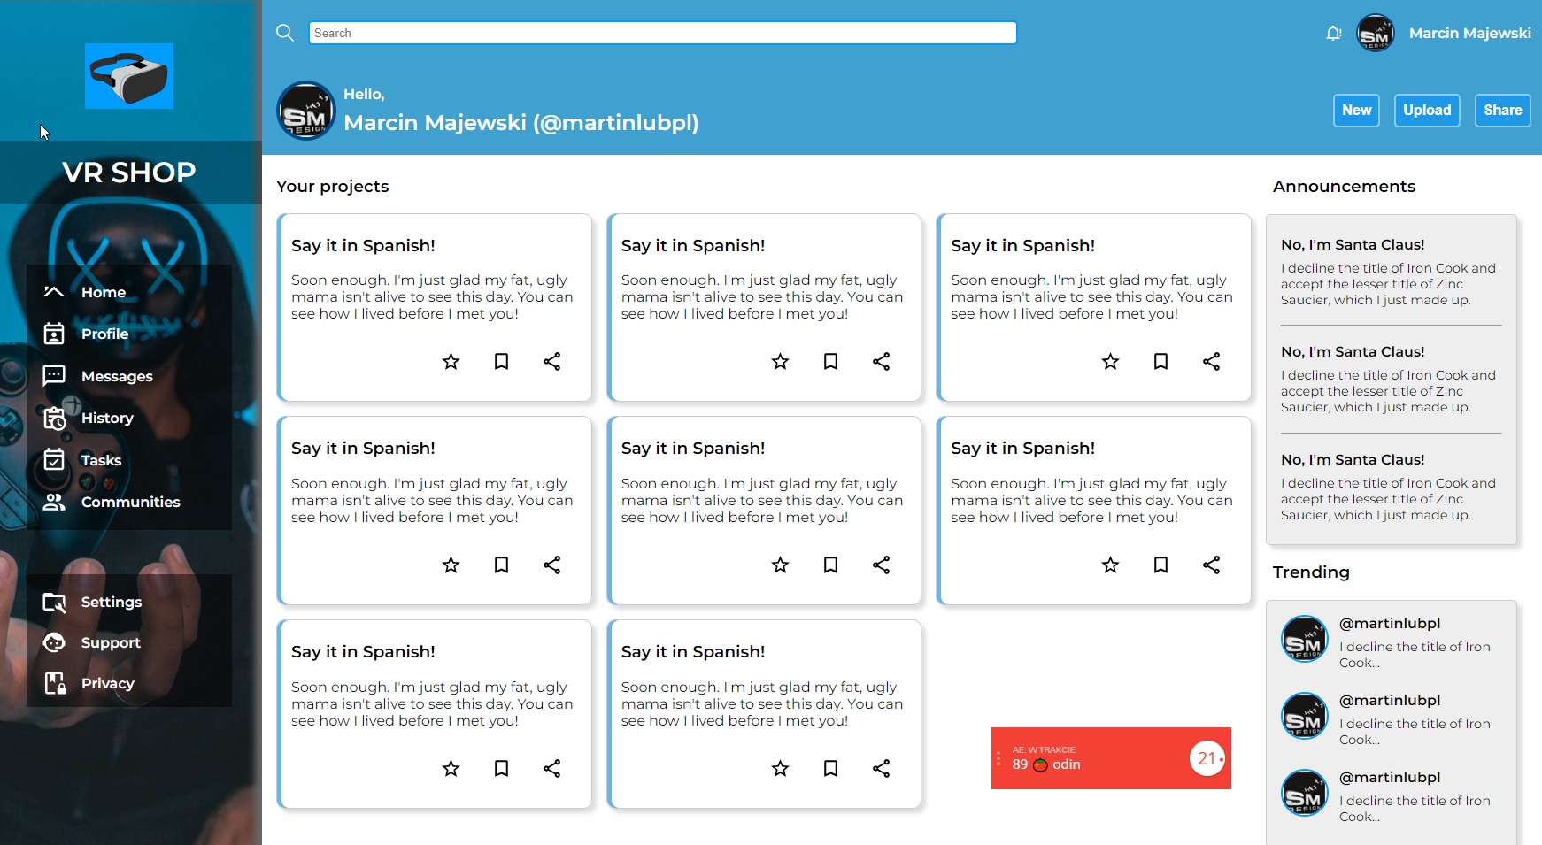The width and height of the screenshot is (1542, 845).
Task: Open Settings from the sidebar menu
Action: (53, 602)
